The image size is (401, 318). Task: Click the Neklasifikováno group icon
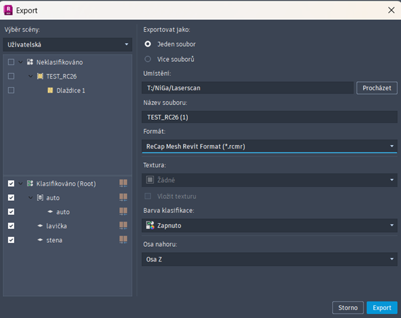(x=30, y=62)
